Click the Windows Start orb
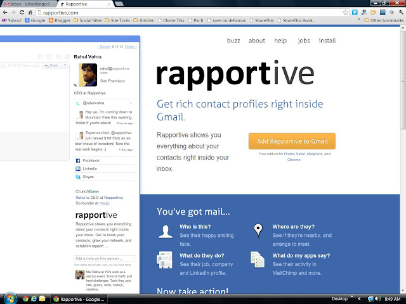Viewport: 406px width, 304px height. coord(10,298)
